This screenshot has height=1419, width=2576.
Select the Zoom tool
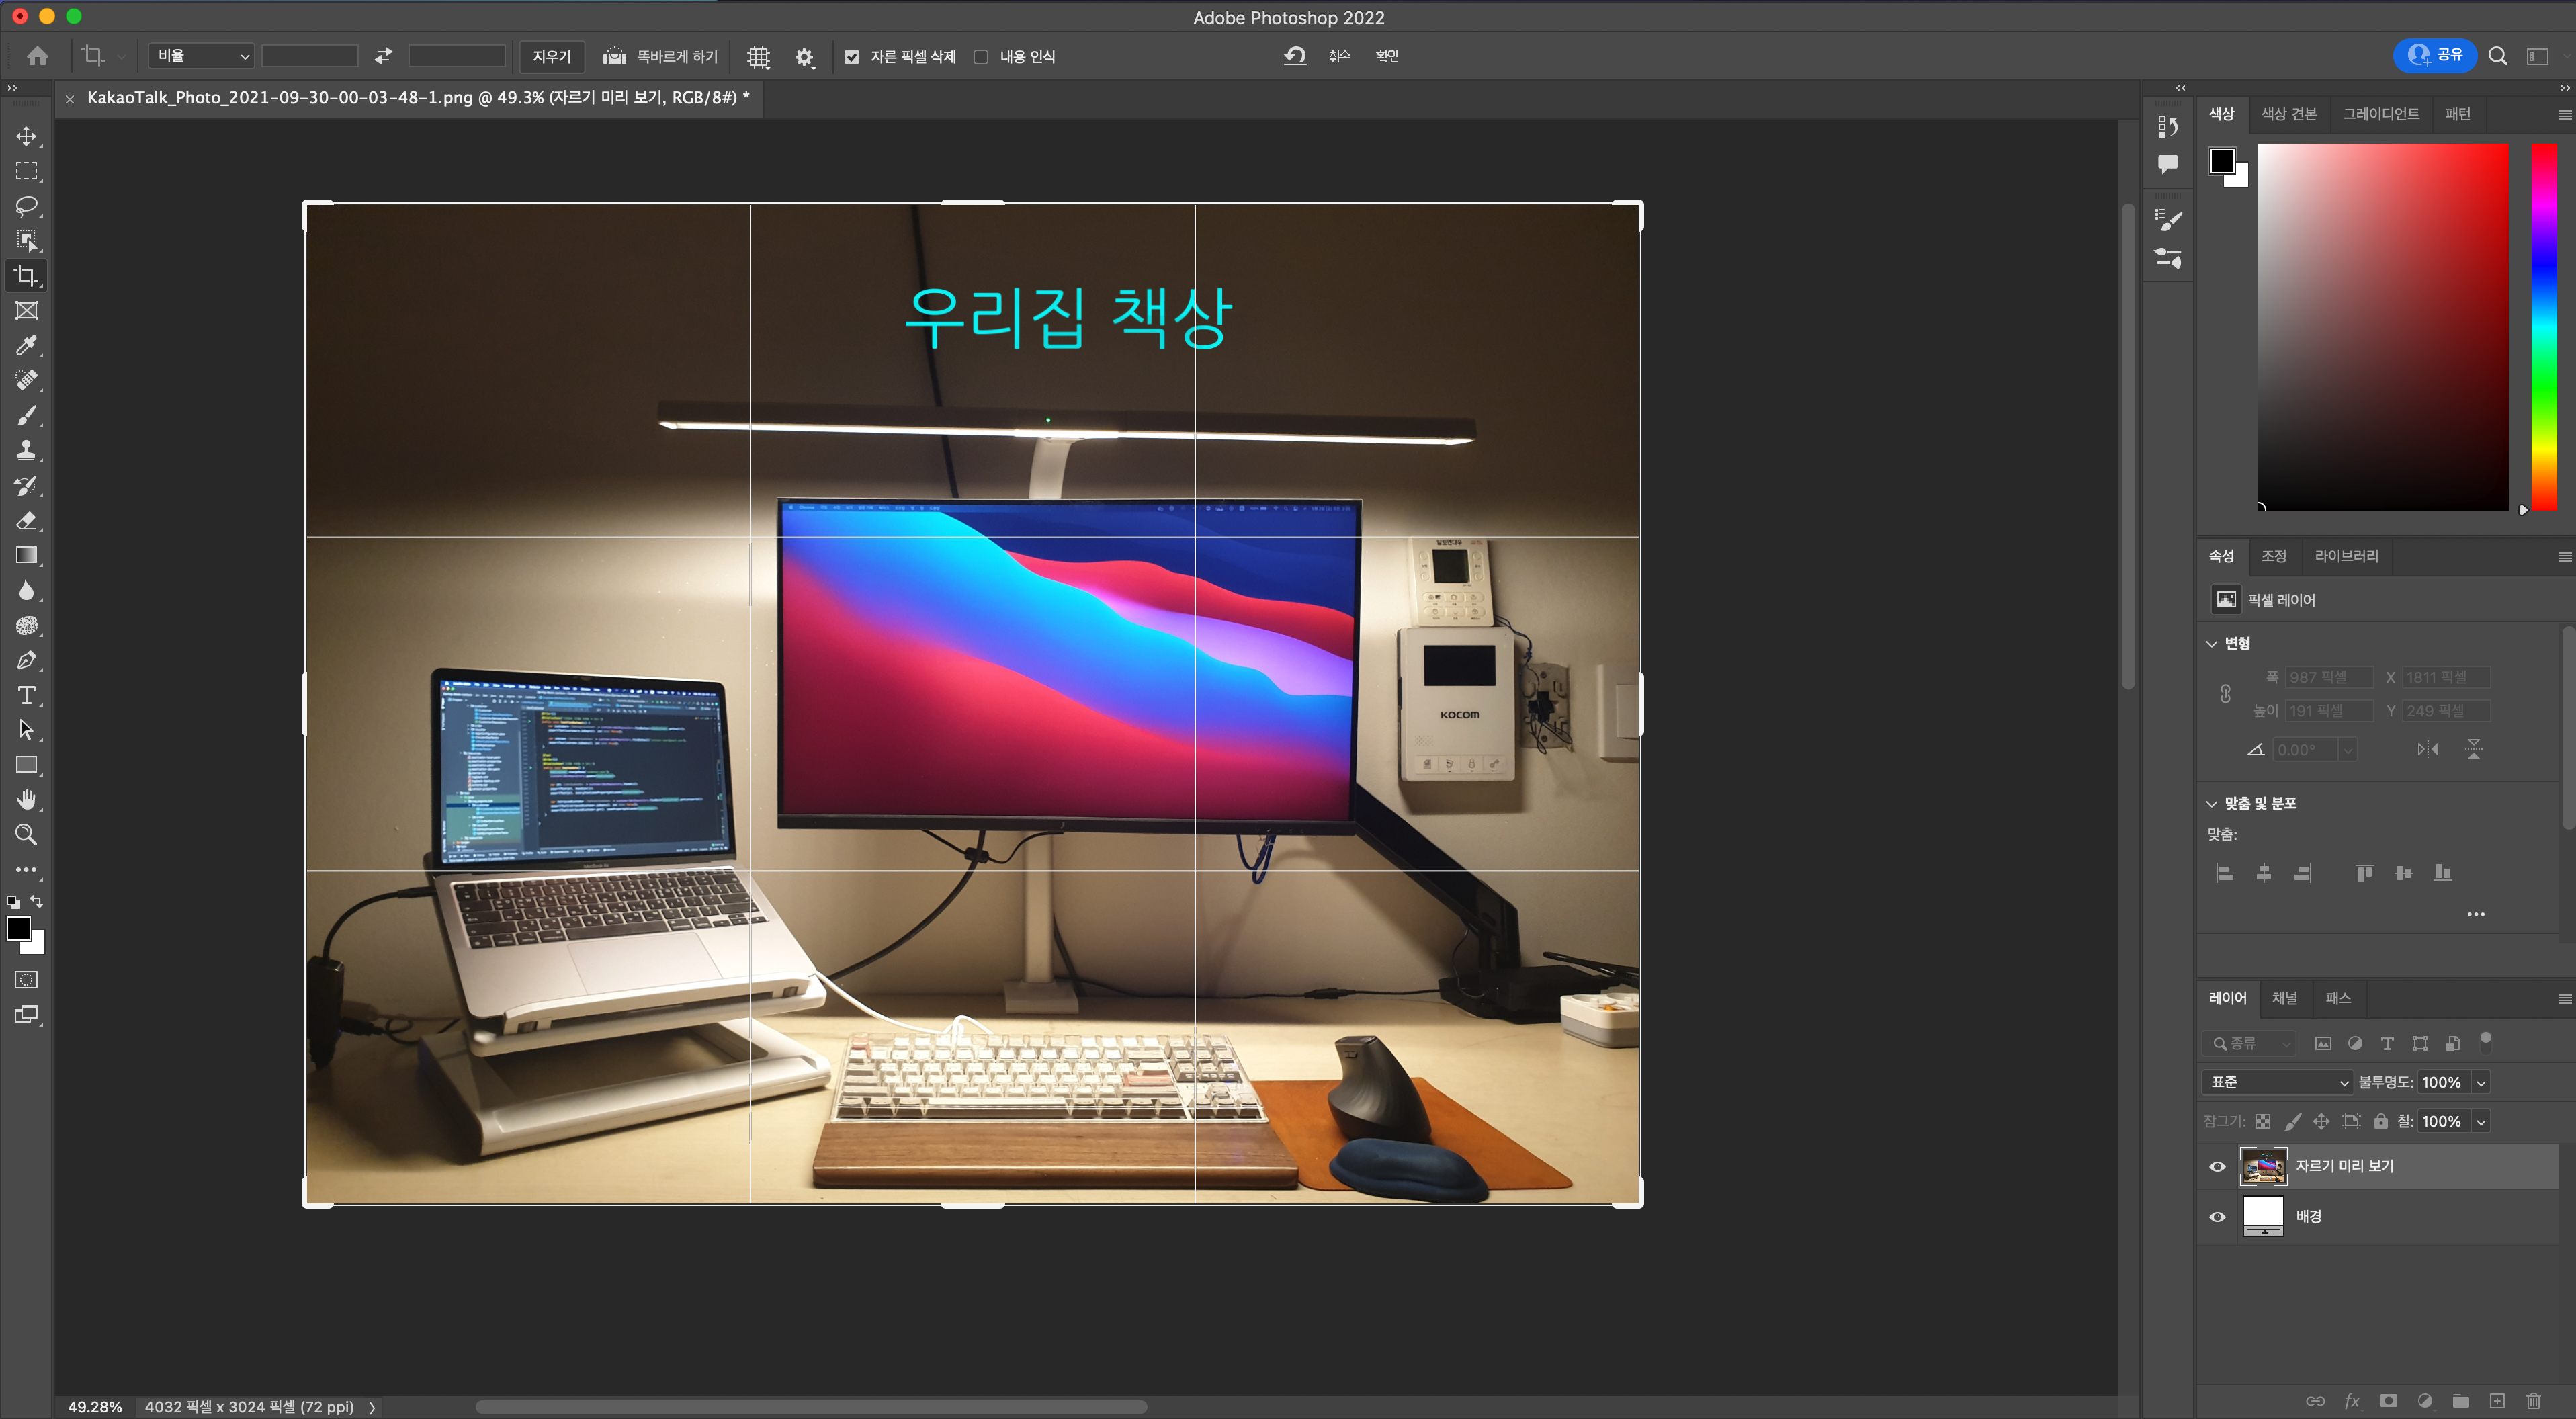coord(26,835)
